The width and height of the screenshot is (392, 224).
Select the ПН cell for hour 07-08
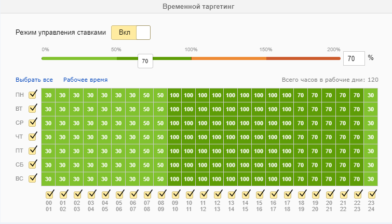(146, 95)
